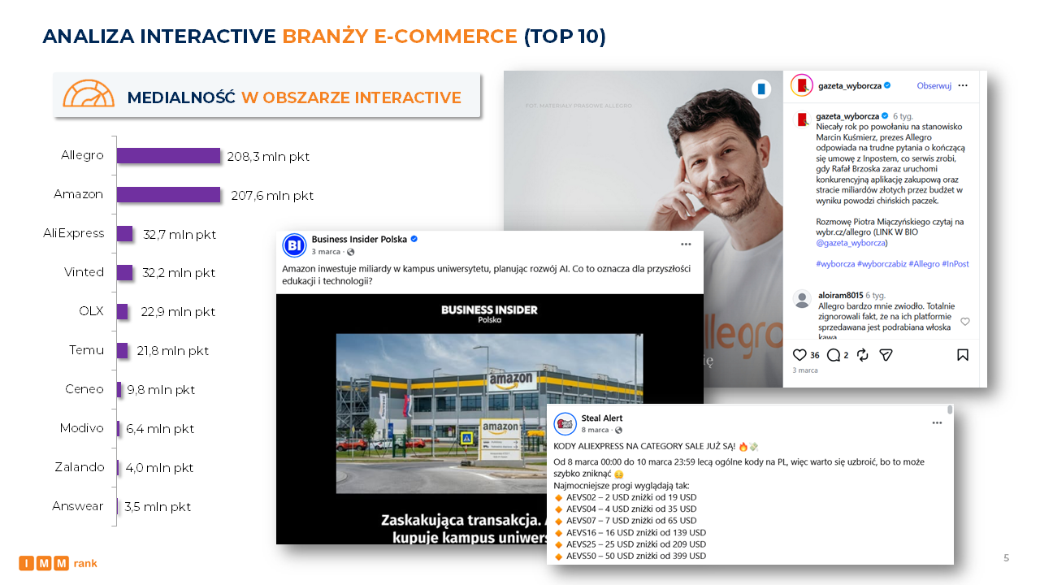This screenshot has height=585, width=1040.
Task: Click the Ceneo label on the chart axis
Action: coord(84,389)
